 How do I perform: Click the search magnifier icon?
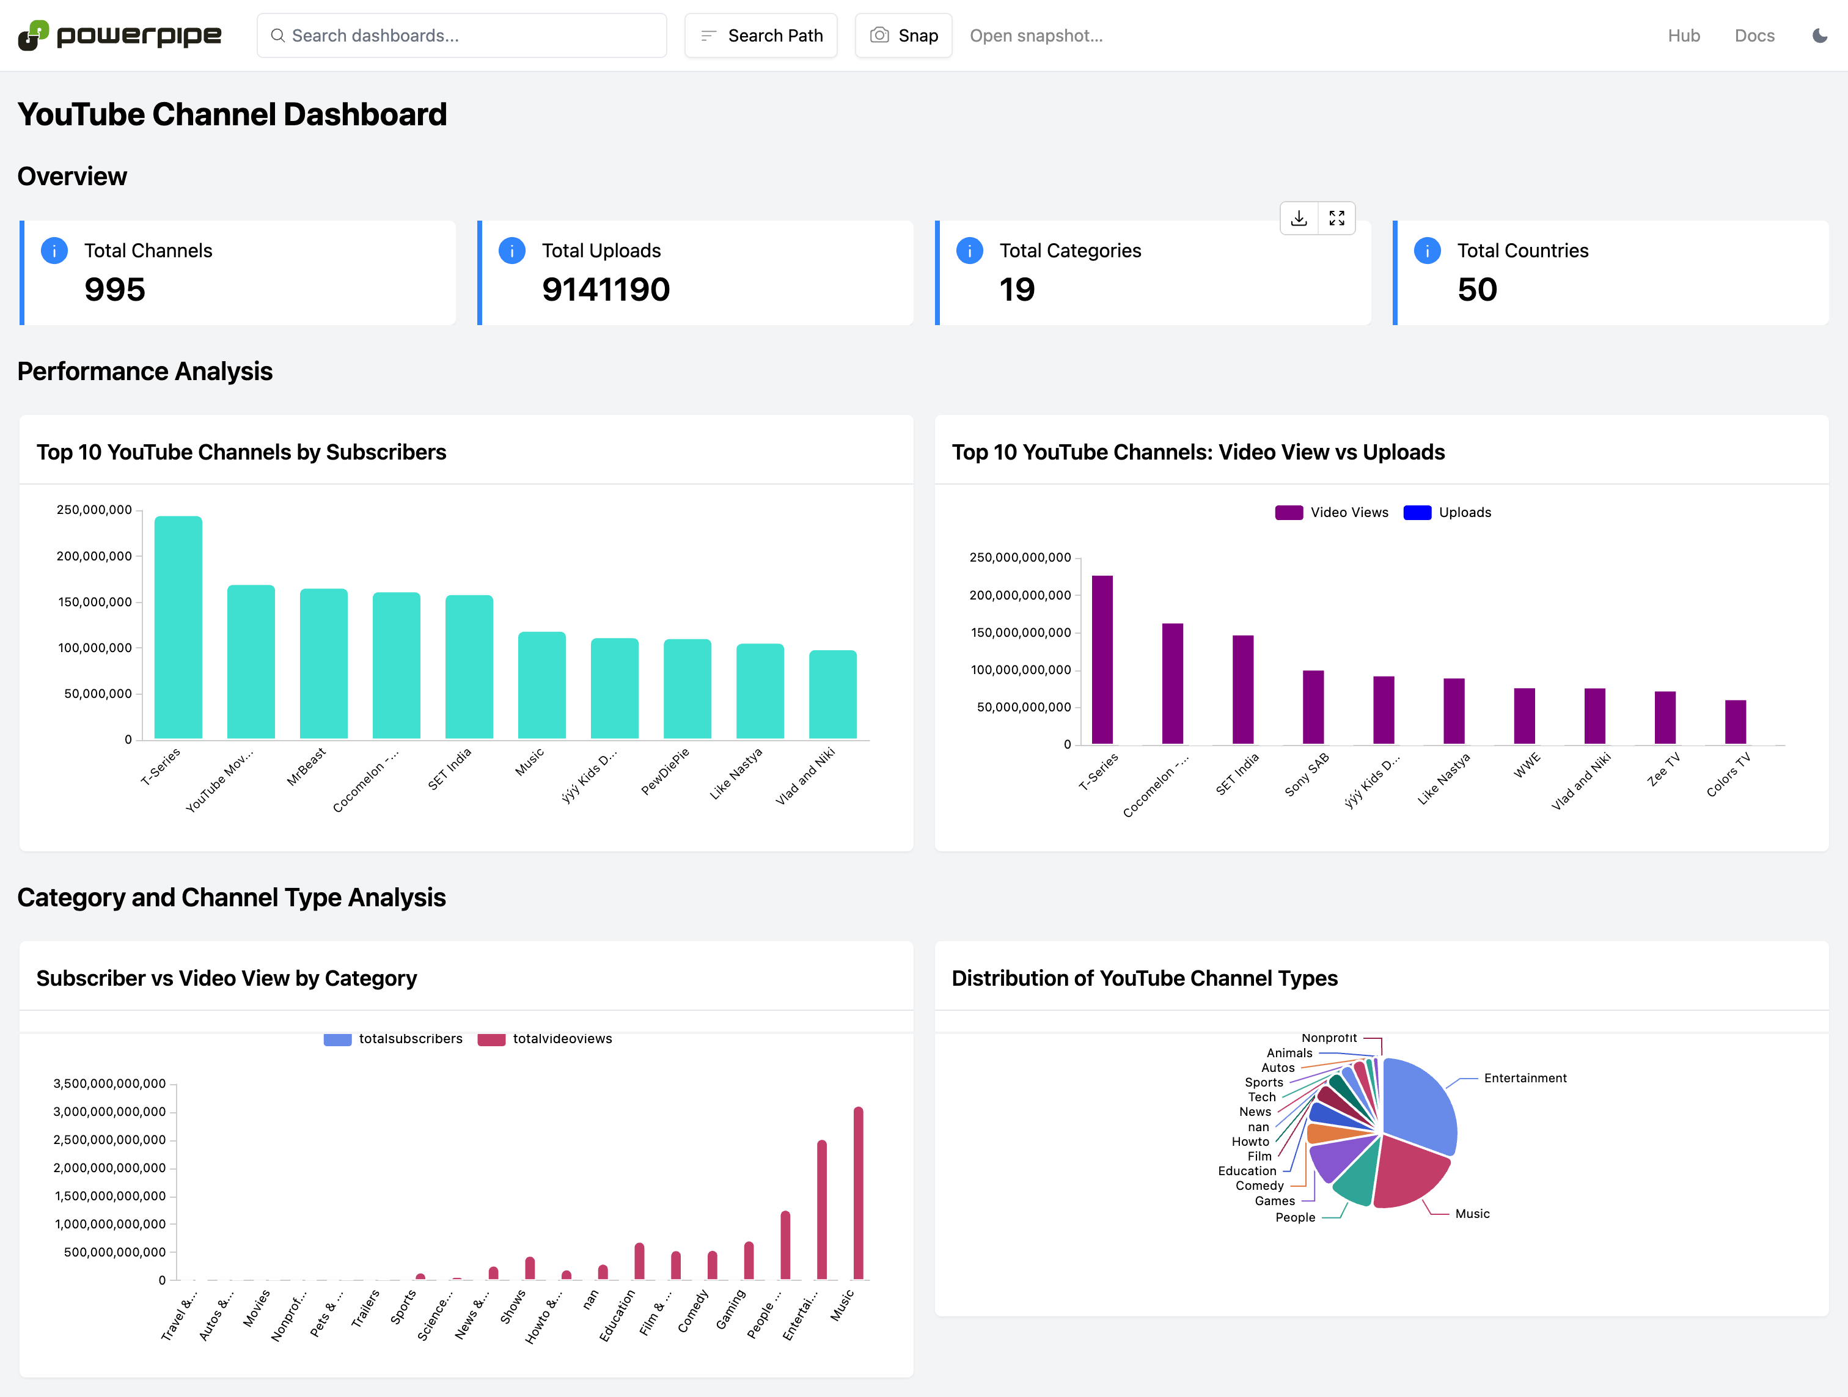click(277, 36)
